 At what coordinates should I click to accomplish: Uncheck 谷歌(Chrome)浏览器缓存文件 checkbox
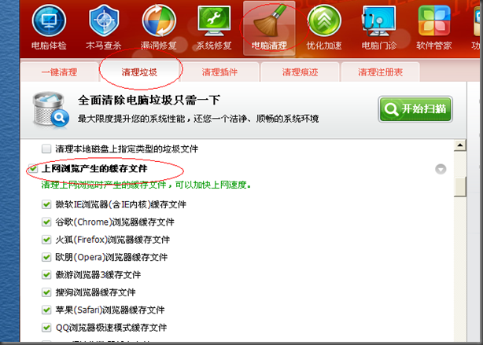[x=46, y=222]
